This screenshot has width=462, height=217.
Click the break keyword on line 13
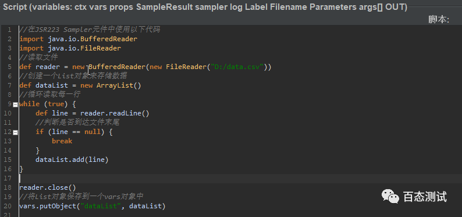point(62,141)
